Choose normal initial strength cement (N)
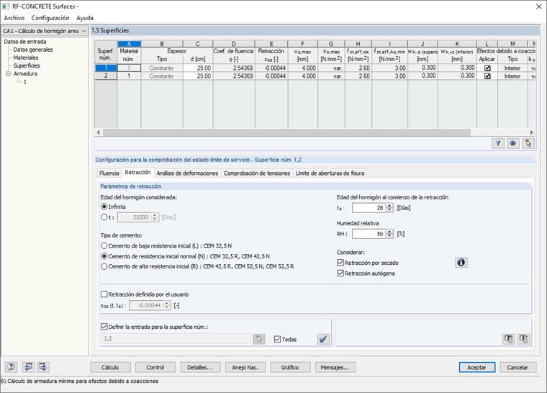Viewport: 547px width, 393px height. [x=104, y=256]
